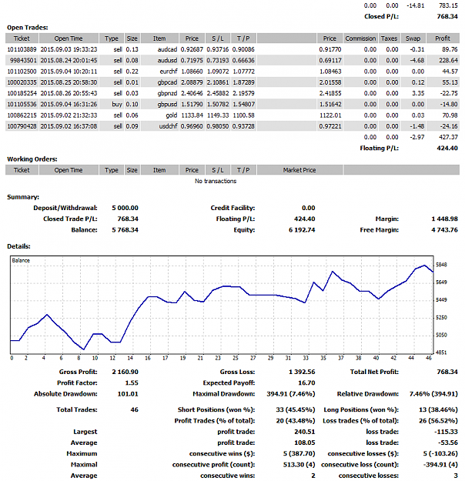The height and width of the screenshot is (481, 465).
Task: Click the Working Orders heading
Action: [32, 159]
